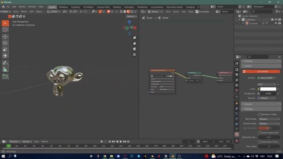Disable Suzanne in renders camera icon
Image resolution: width=283 pixels, height=159 pixels.
(x=279, y=23)
